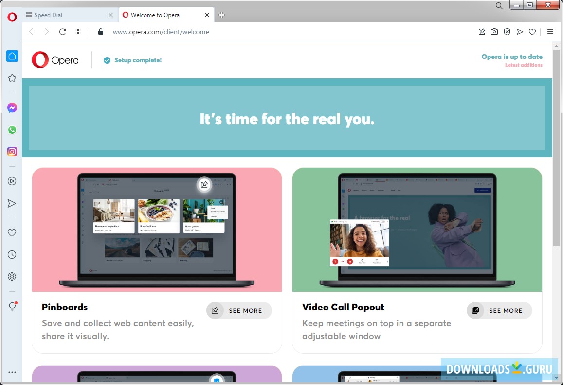Close the Welcome to Opera tab
563x385 pixels.
point(207,15)
